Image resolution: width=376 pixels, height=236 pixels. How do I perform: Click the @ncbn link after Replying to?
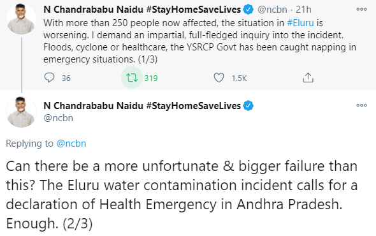[71, 144]
